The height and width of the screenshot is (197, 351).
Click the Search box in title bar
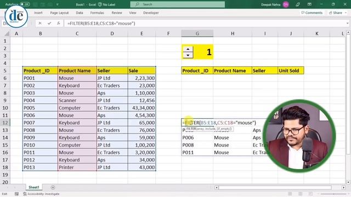tap(178, 4)
